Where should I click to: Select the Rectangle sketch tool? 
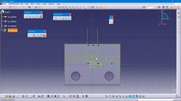pos(63,7)
